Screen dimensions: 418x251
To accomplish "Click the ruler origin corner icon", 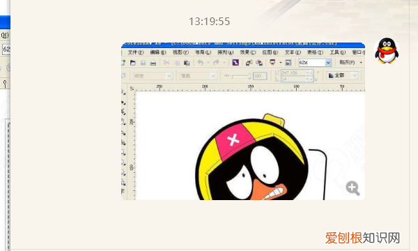I will [x=132, y=89].
